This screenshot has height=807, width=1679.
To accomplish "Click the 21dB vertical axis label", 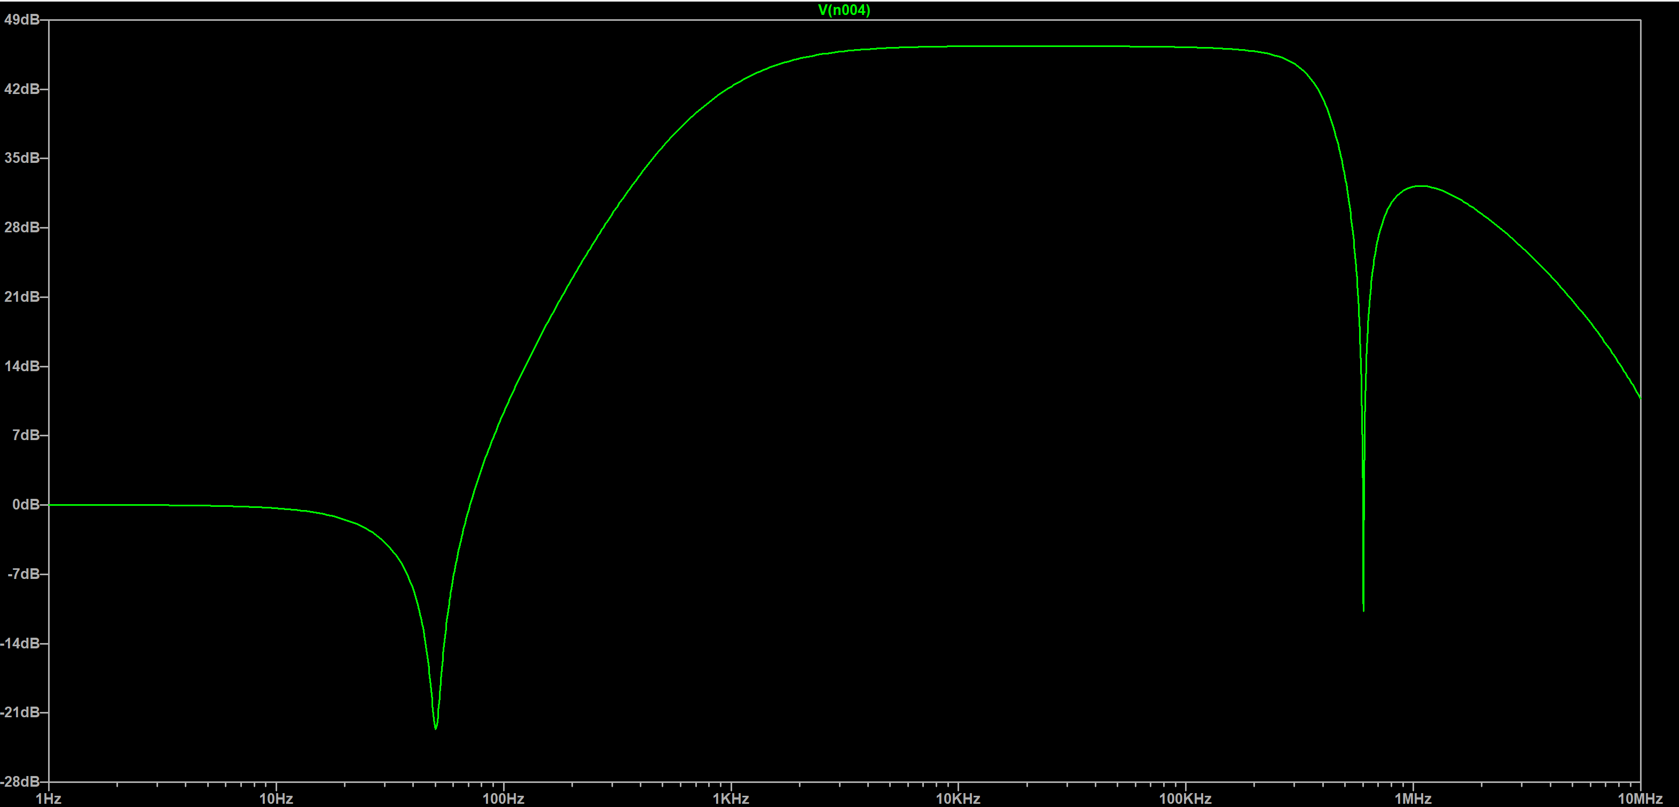I will click(x=21, y=296).
